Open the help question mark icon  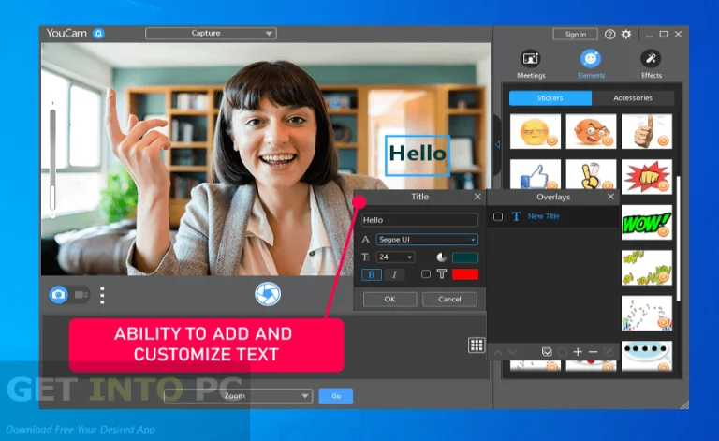tap(609, 35)
